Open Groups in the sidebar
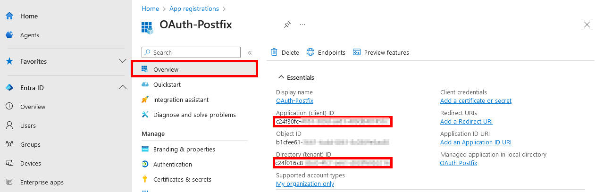 (30, 144)
